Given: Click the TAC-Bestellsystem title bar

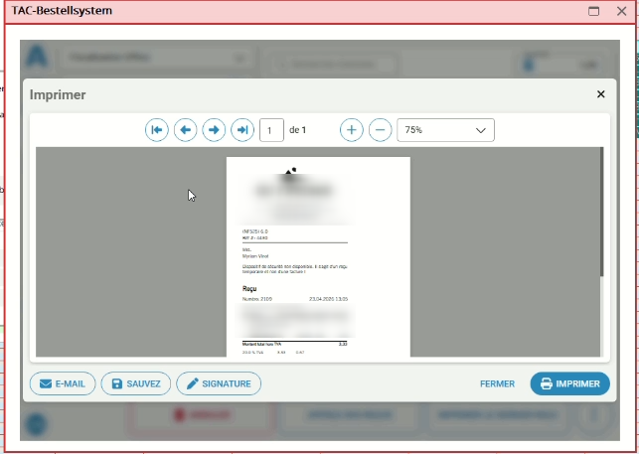Looking at the screenshot, I should click(x=298, y=11).
